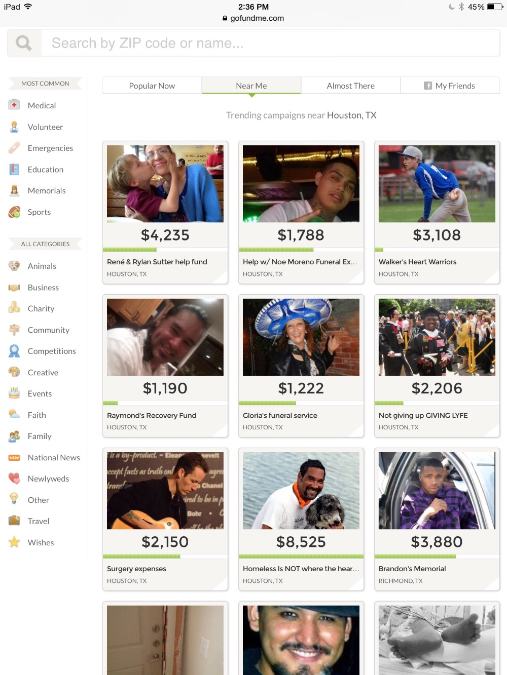
Task: Focus the Search by ZIP code field
Action: click(270, 43)
